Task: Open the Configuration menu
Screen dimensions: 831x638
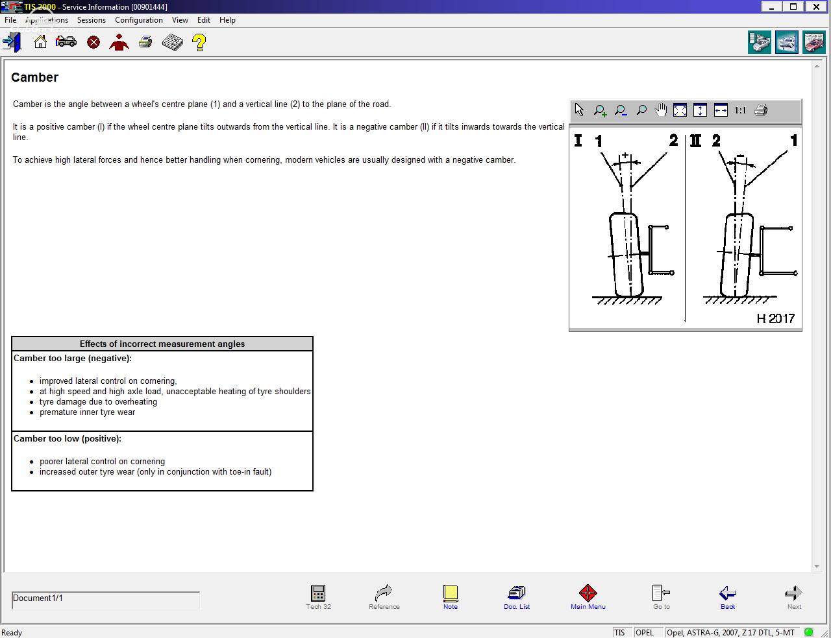Action: (x=139, y=20)
